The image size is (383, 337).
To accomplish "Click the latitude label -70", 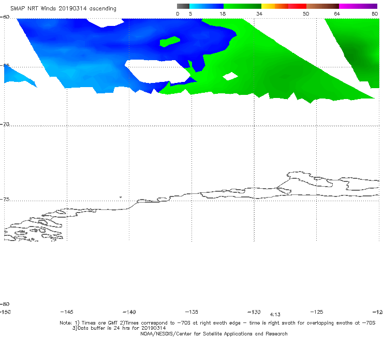I will click(x=5, y=124).
